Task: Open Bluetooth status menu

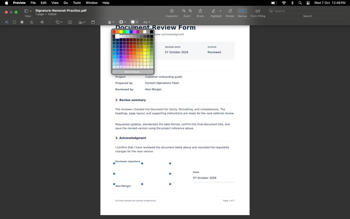Action: tap(292, 3)
